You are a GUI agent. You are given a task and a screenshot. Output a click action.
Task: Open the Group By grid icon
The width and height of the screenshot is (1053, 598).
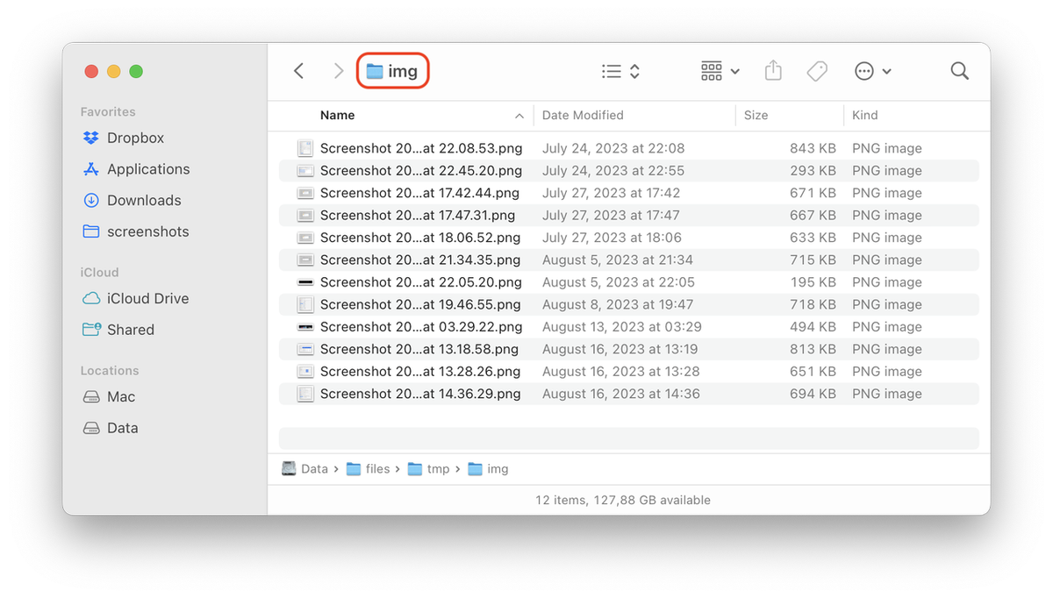click(712, 71)
